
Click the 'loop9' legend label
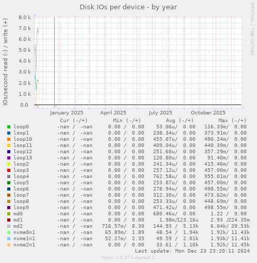click(x=21, y=208)
